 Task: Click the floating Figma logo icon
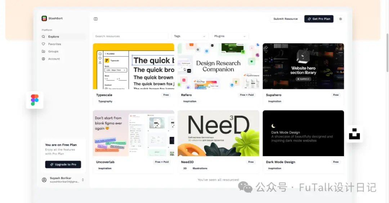click(35, 100)
